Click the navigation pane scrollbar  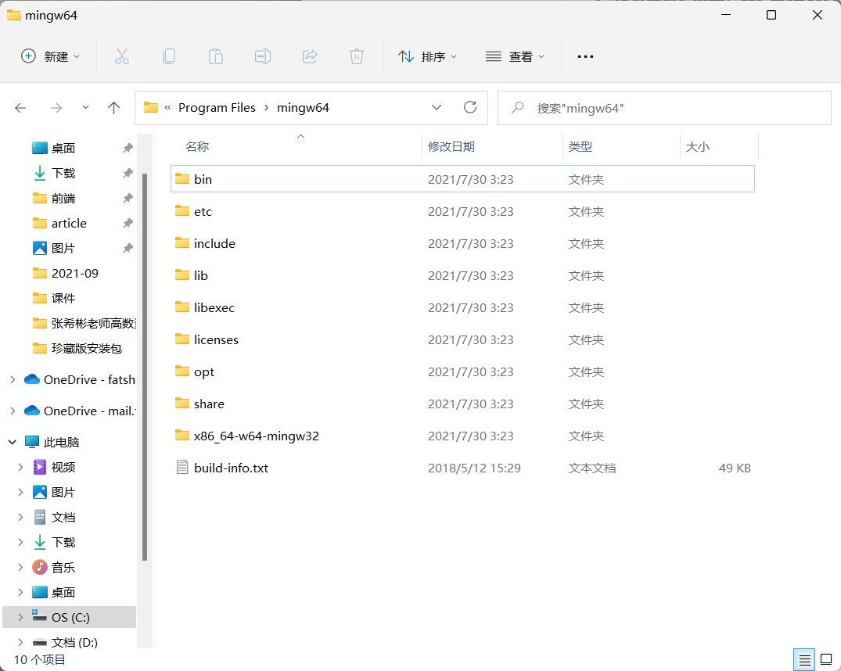pos(144,368)
